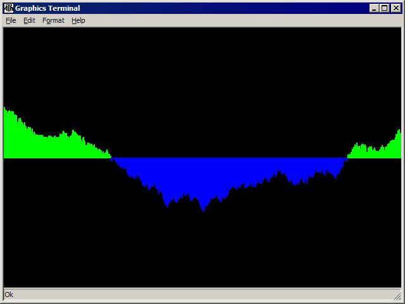Click the "Graphics Terminal" title text
405x304 pixels.
(x=47, y=8)
